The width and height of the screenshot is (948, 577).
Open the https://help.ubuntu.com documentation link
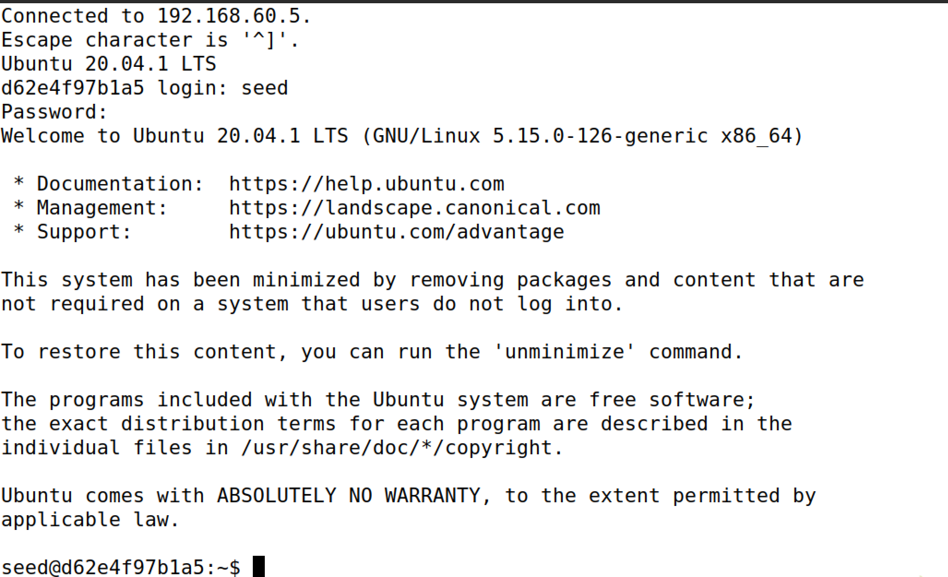(x=367, y=184)
